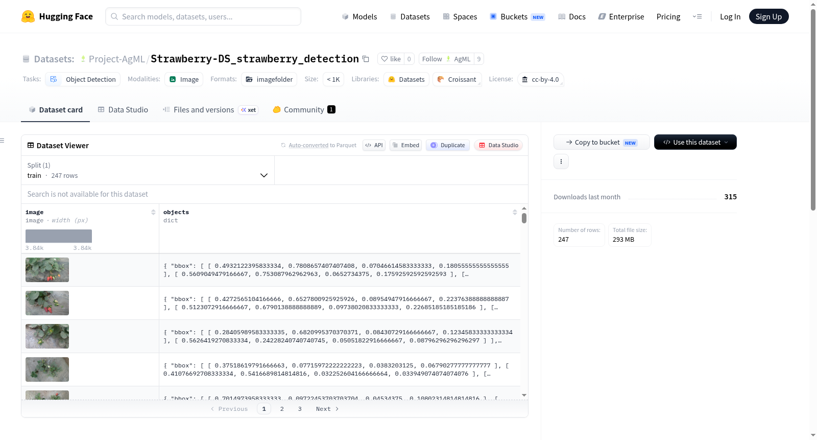Click the image width histogram bar
Viewport: 817px width, 440px height.
click(59, 236)
